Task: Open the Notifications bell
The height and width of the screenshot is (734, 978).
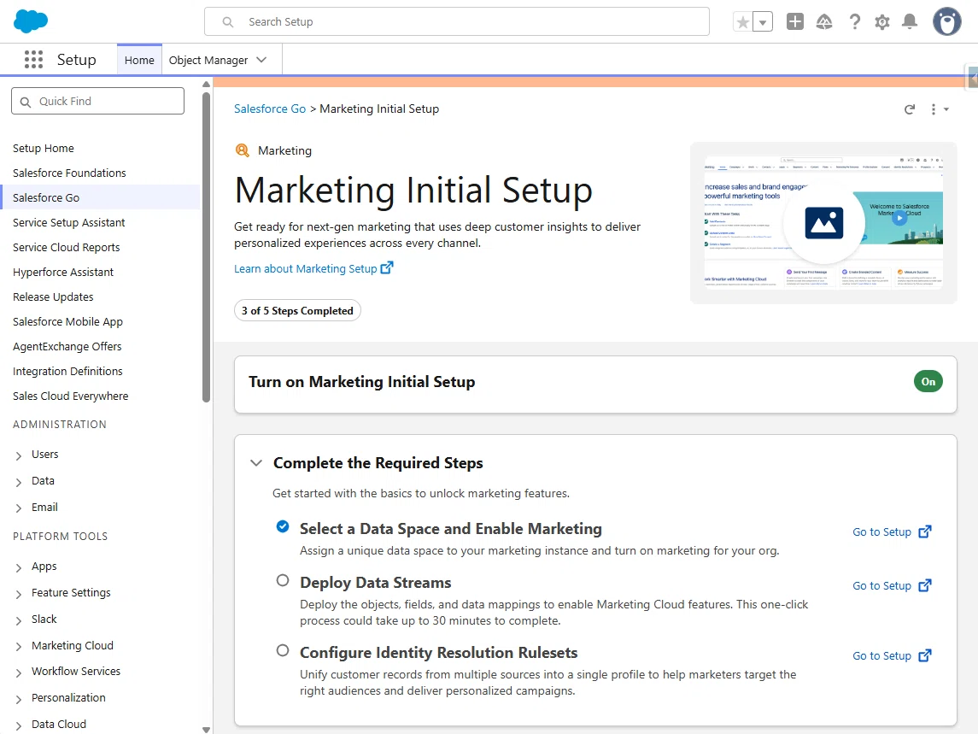Action: [910, 22]
